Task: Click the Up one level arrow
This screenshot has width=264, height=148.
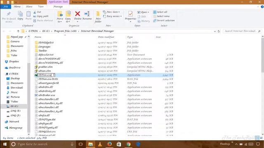Action: pyautogui.click(x=18, y=31)
